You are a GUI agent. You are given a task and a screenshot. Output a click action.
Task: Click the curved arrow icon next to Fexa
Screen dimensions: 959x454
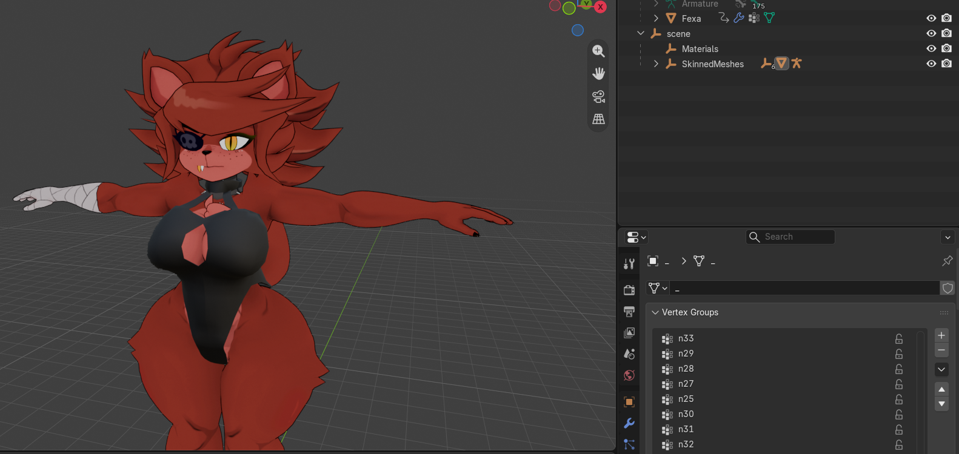[723, 18]
